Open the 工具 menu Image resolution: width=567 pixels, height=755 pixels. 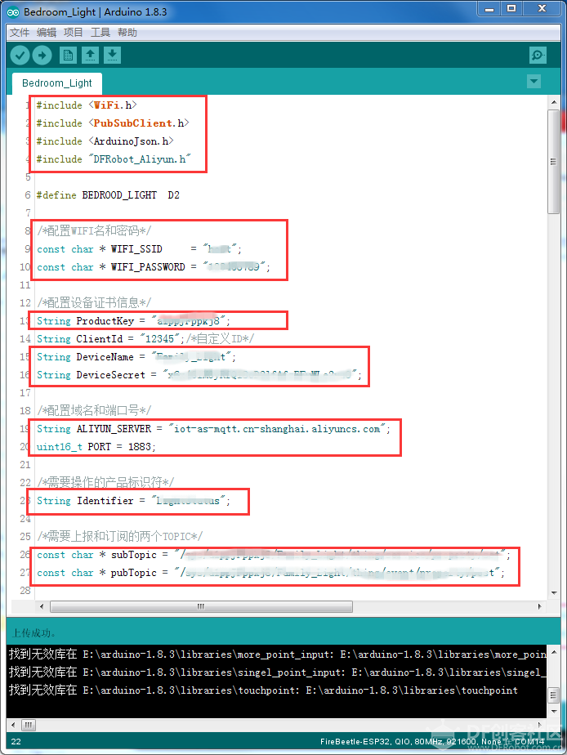(100, 32)
